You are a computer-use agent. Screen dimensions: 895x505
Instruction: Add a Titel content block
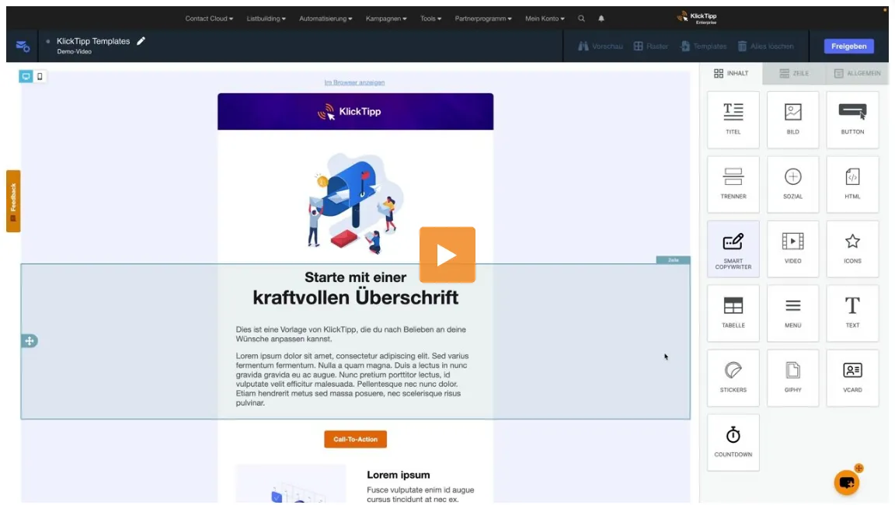pyautogui.click(x=733, y=120)
